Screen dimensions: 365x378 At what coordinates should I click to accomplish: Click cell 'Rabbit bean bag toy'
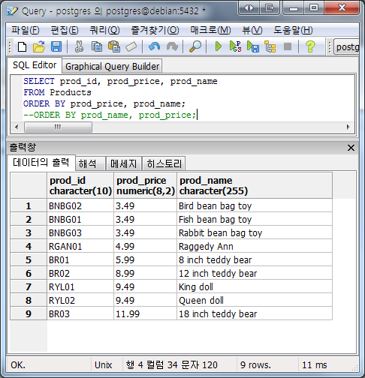[x=255, y=232]
